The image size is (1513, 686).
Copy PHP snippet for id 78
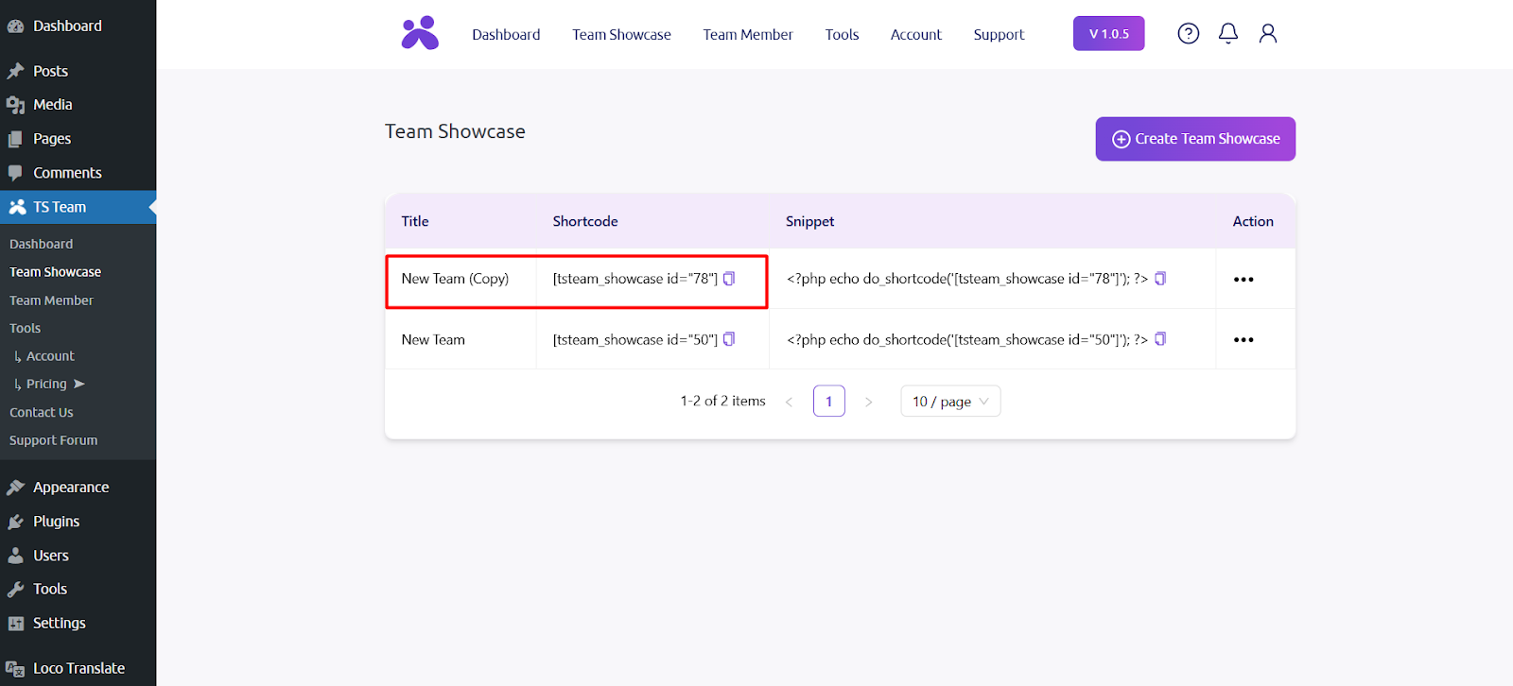1160,279
